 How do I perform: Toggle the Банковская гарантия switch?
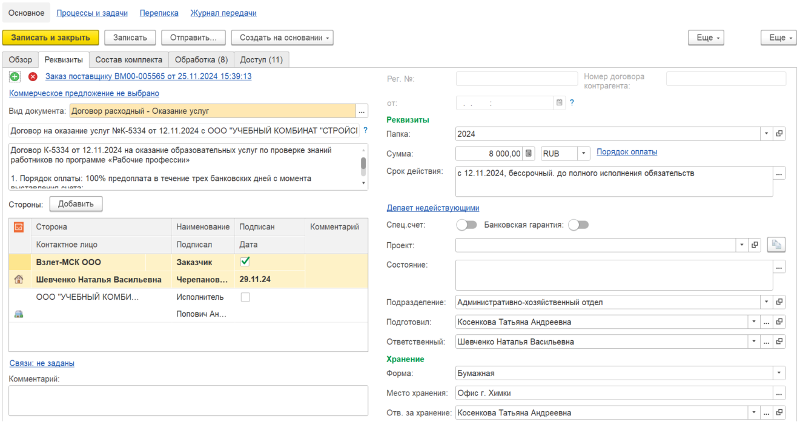point(578,225)
